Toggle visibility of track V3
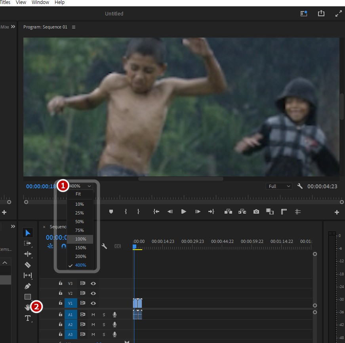Screen dimensions: 345x343 [x=93, y=283]
